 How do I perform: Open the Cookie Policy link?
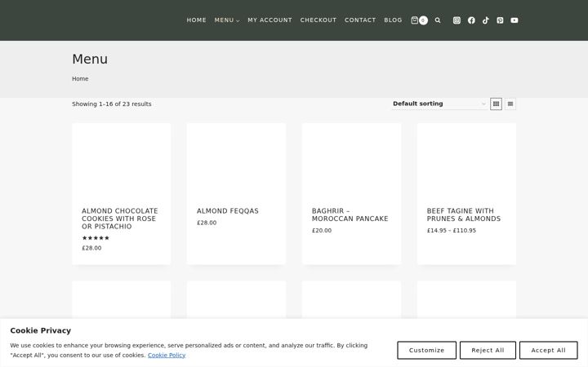(x=167, y=355)
